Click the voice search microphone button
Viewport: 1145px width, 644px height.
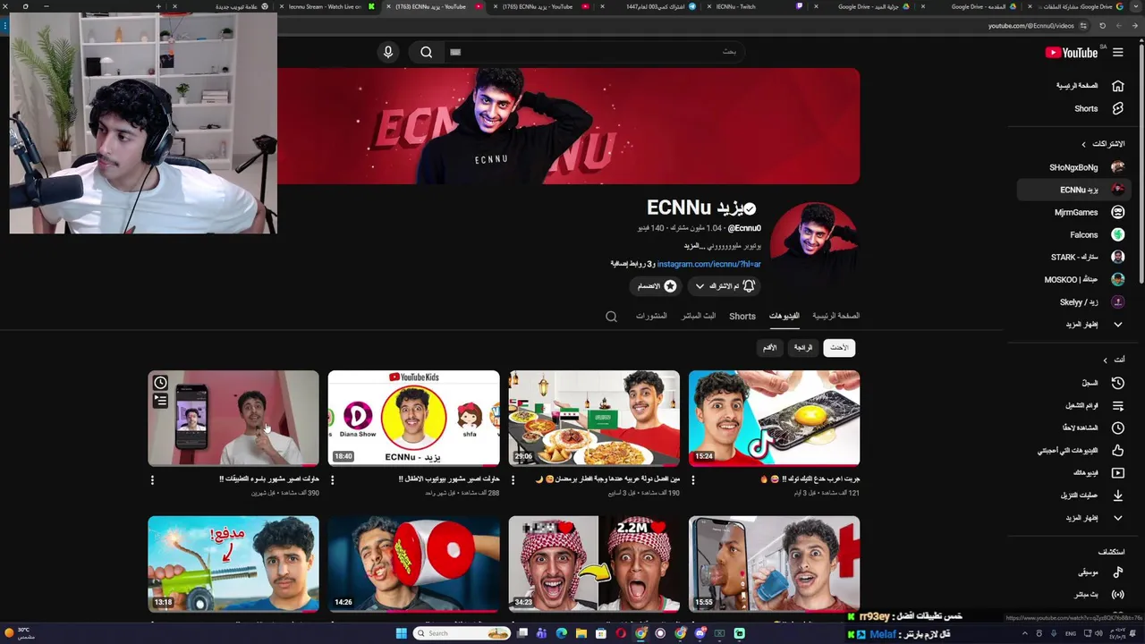[388, 52]
